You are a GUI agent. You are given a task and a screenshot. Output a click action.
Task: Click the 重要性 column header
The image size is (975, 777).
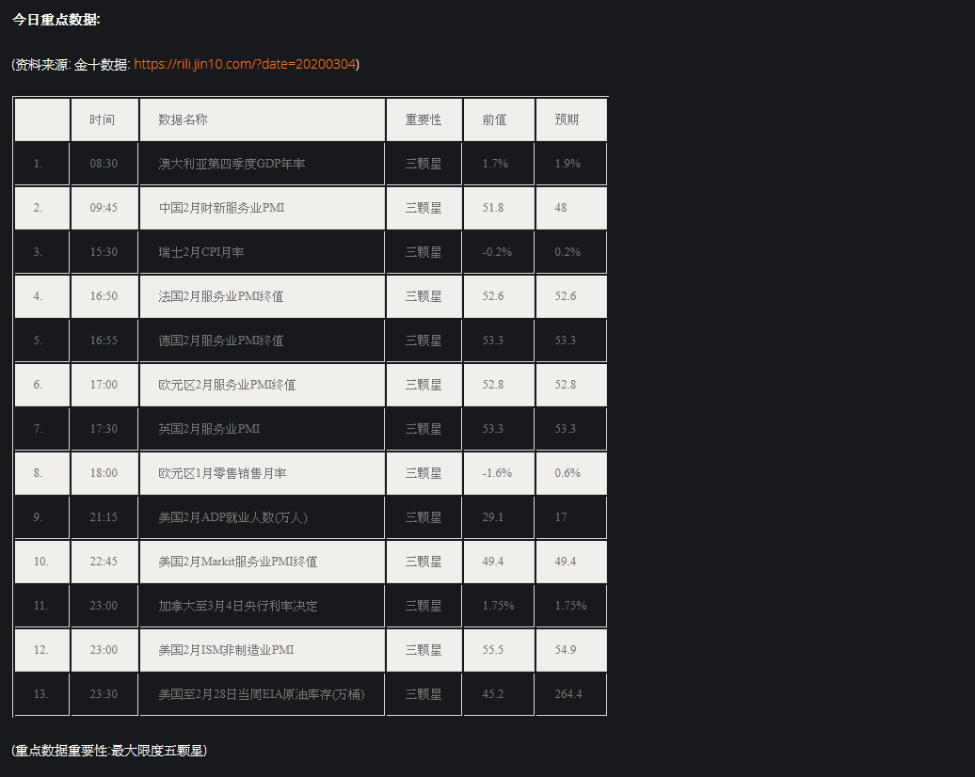424,119
